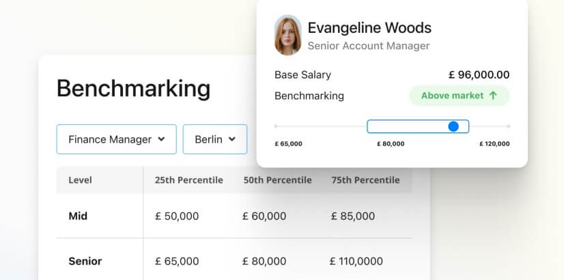The height and width of the screenshot is (280, 564).
Task: Click the Level column header
Action: coord(81,180)
